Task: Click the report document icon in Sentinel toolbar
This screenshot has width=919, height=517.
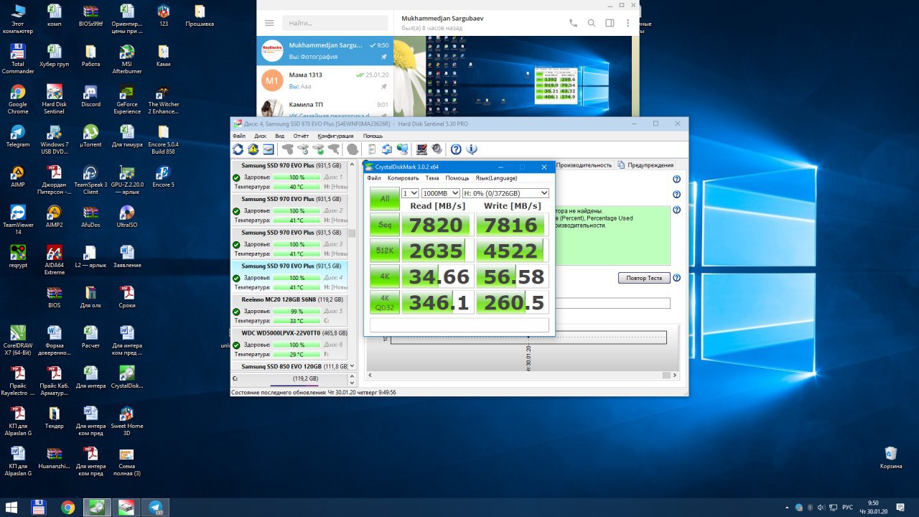Action: (371, 149)
